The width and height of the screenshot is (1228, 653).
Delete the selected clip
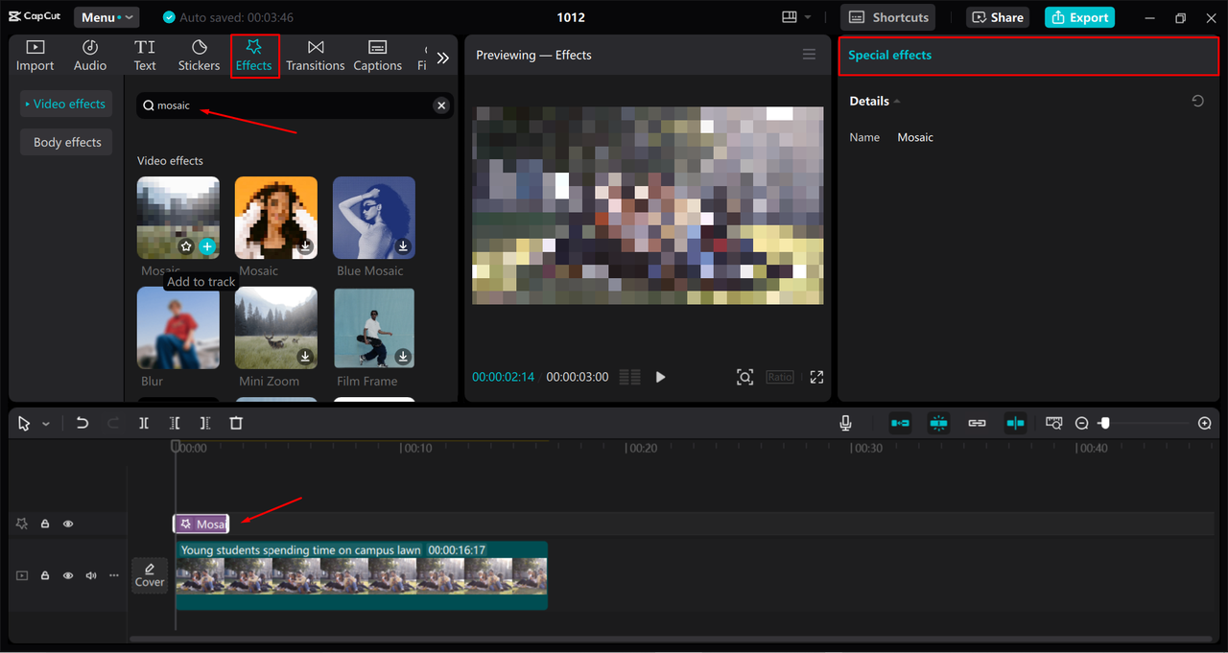(236, 423)
